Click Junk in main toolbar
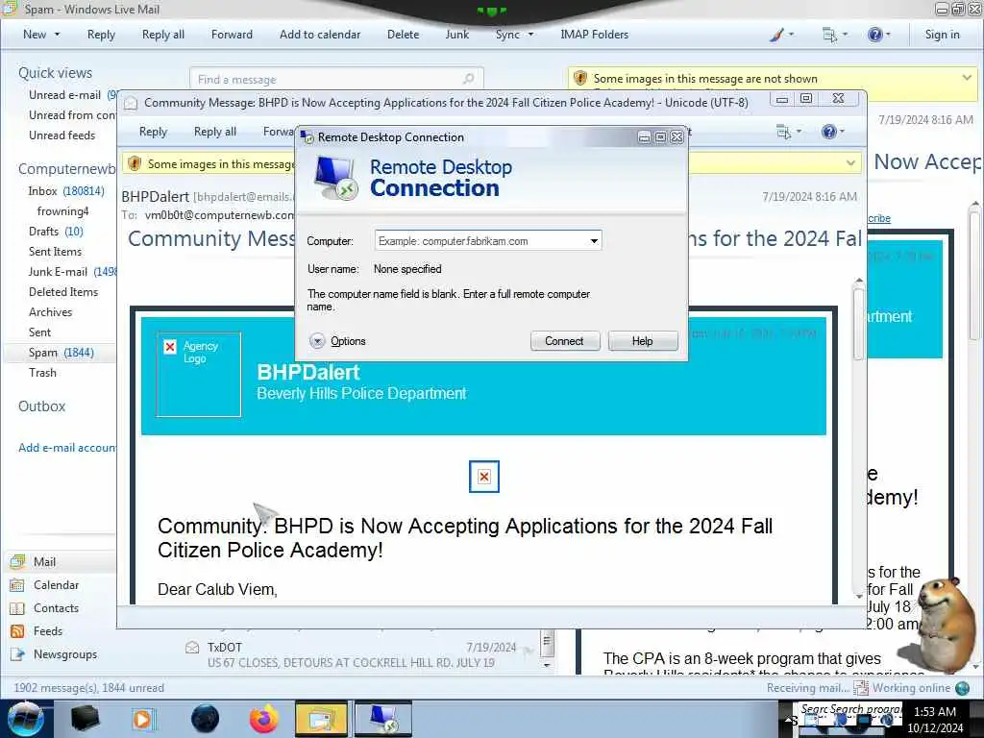 point(456,35)
